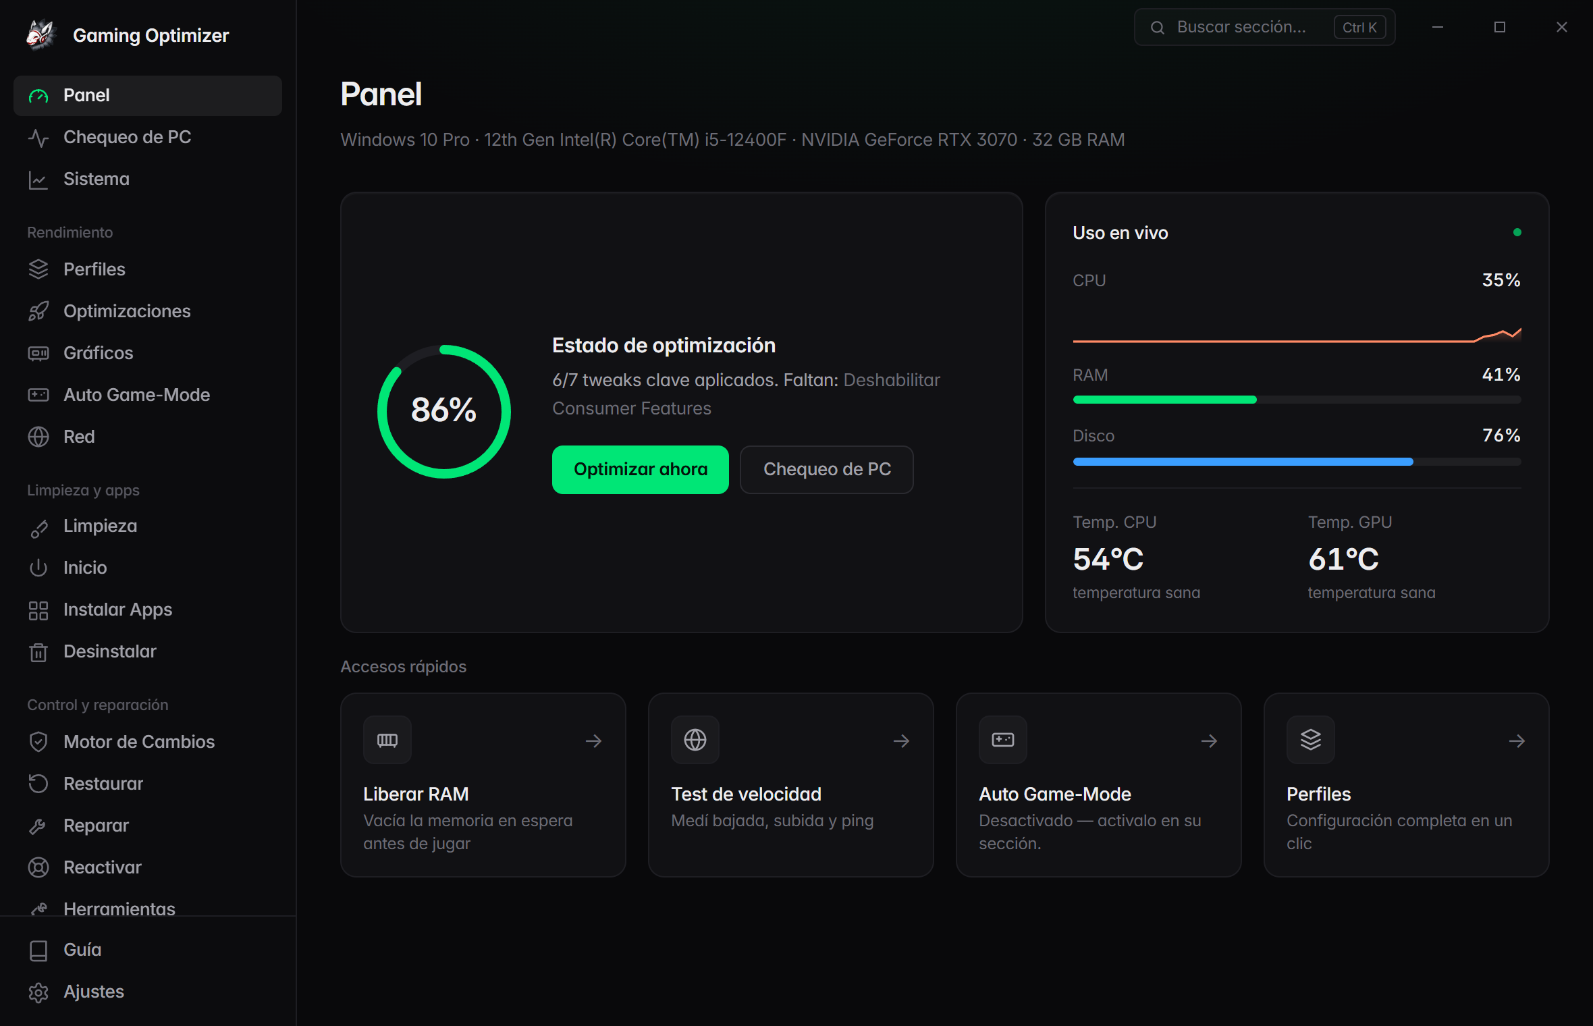Click the 61°C GPU temperature value
The image size is (1593, 1026).
click(1343, 559)
